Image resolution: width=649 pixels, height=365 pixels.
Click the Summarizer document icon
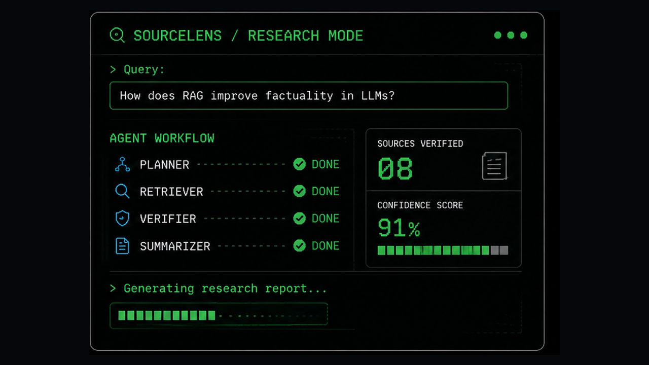122,246
